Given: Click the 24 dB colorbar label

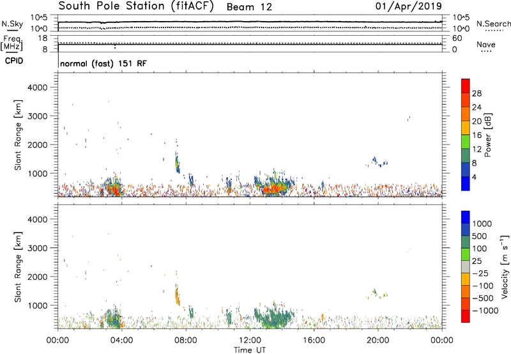Looking at the screenshot, I should point(477,107).
